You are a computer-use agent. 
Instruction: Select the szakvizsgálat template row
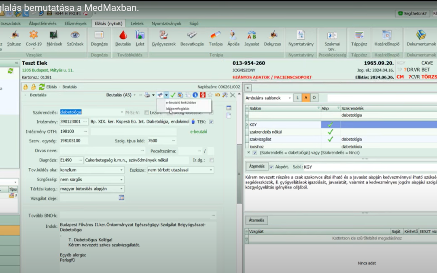283,139
